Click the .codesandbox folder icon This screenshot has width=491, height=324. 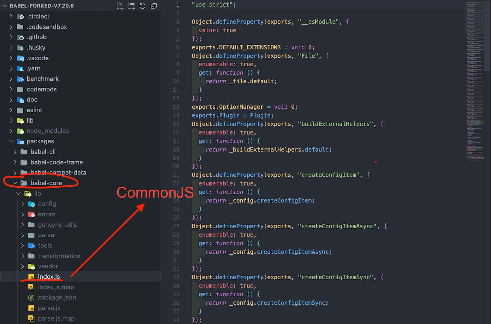pos(20,27)
